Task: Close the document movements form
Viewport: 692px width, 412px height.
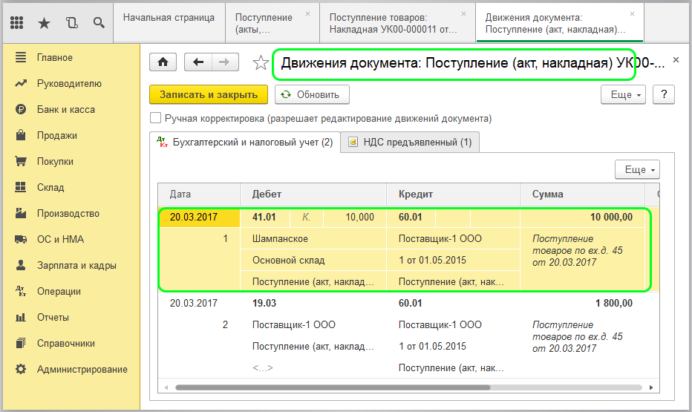Action: [676, 60]
